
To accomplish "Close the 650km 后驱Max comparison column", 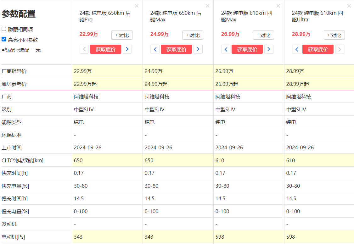I will click(207, 6).
